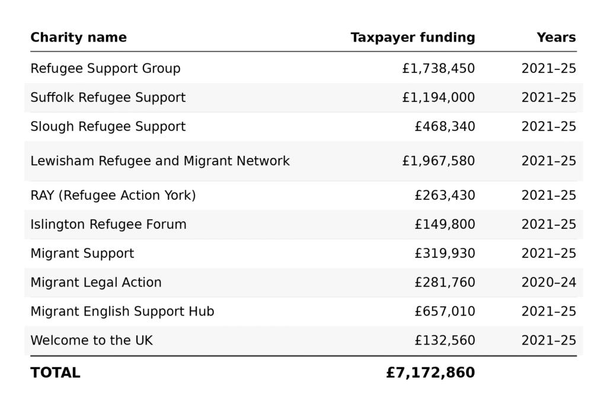Screen dimensions: 607x414
Task: Click the £132,560 funding figure
Action: pos(445,340)
